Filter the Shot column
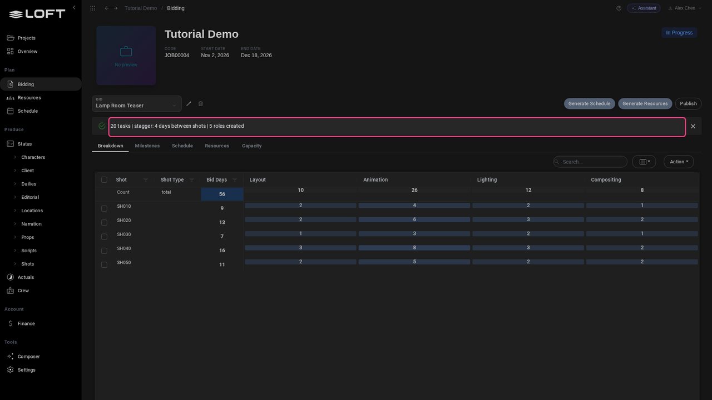Screen dimensions: 712x400 146,180
